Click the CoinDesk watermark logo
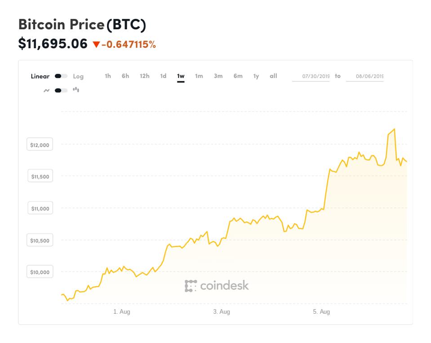This screenshot has width=431, height=343. click(217, 286)
